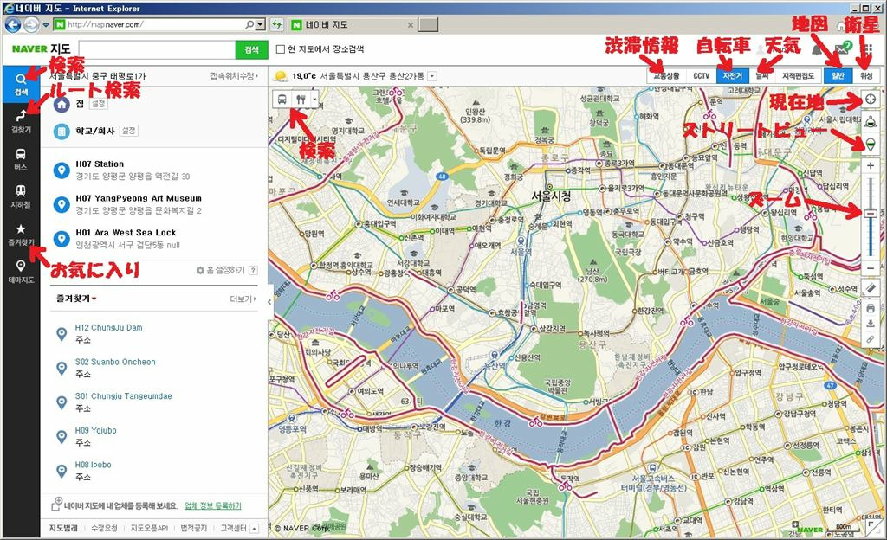The width and height of the screenshot is (887, 540).
Task: Switch to 일반 general map view
Action: click(838, 75)
